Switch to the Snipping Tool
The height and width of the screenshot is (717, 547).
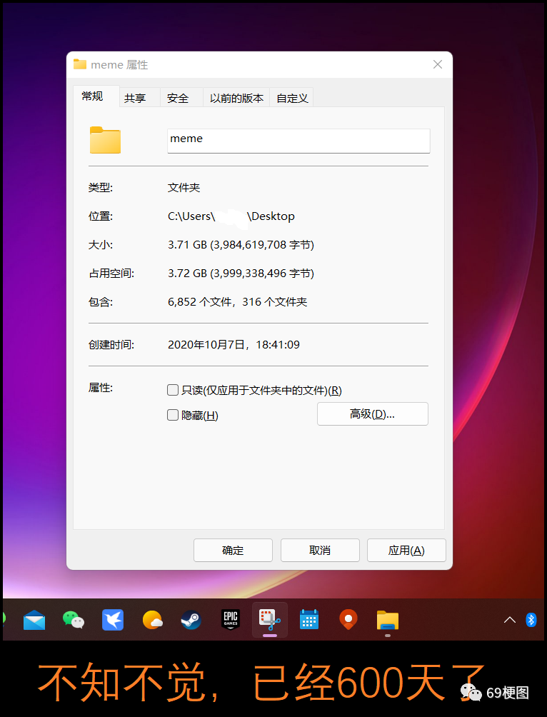coord(270,620)
